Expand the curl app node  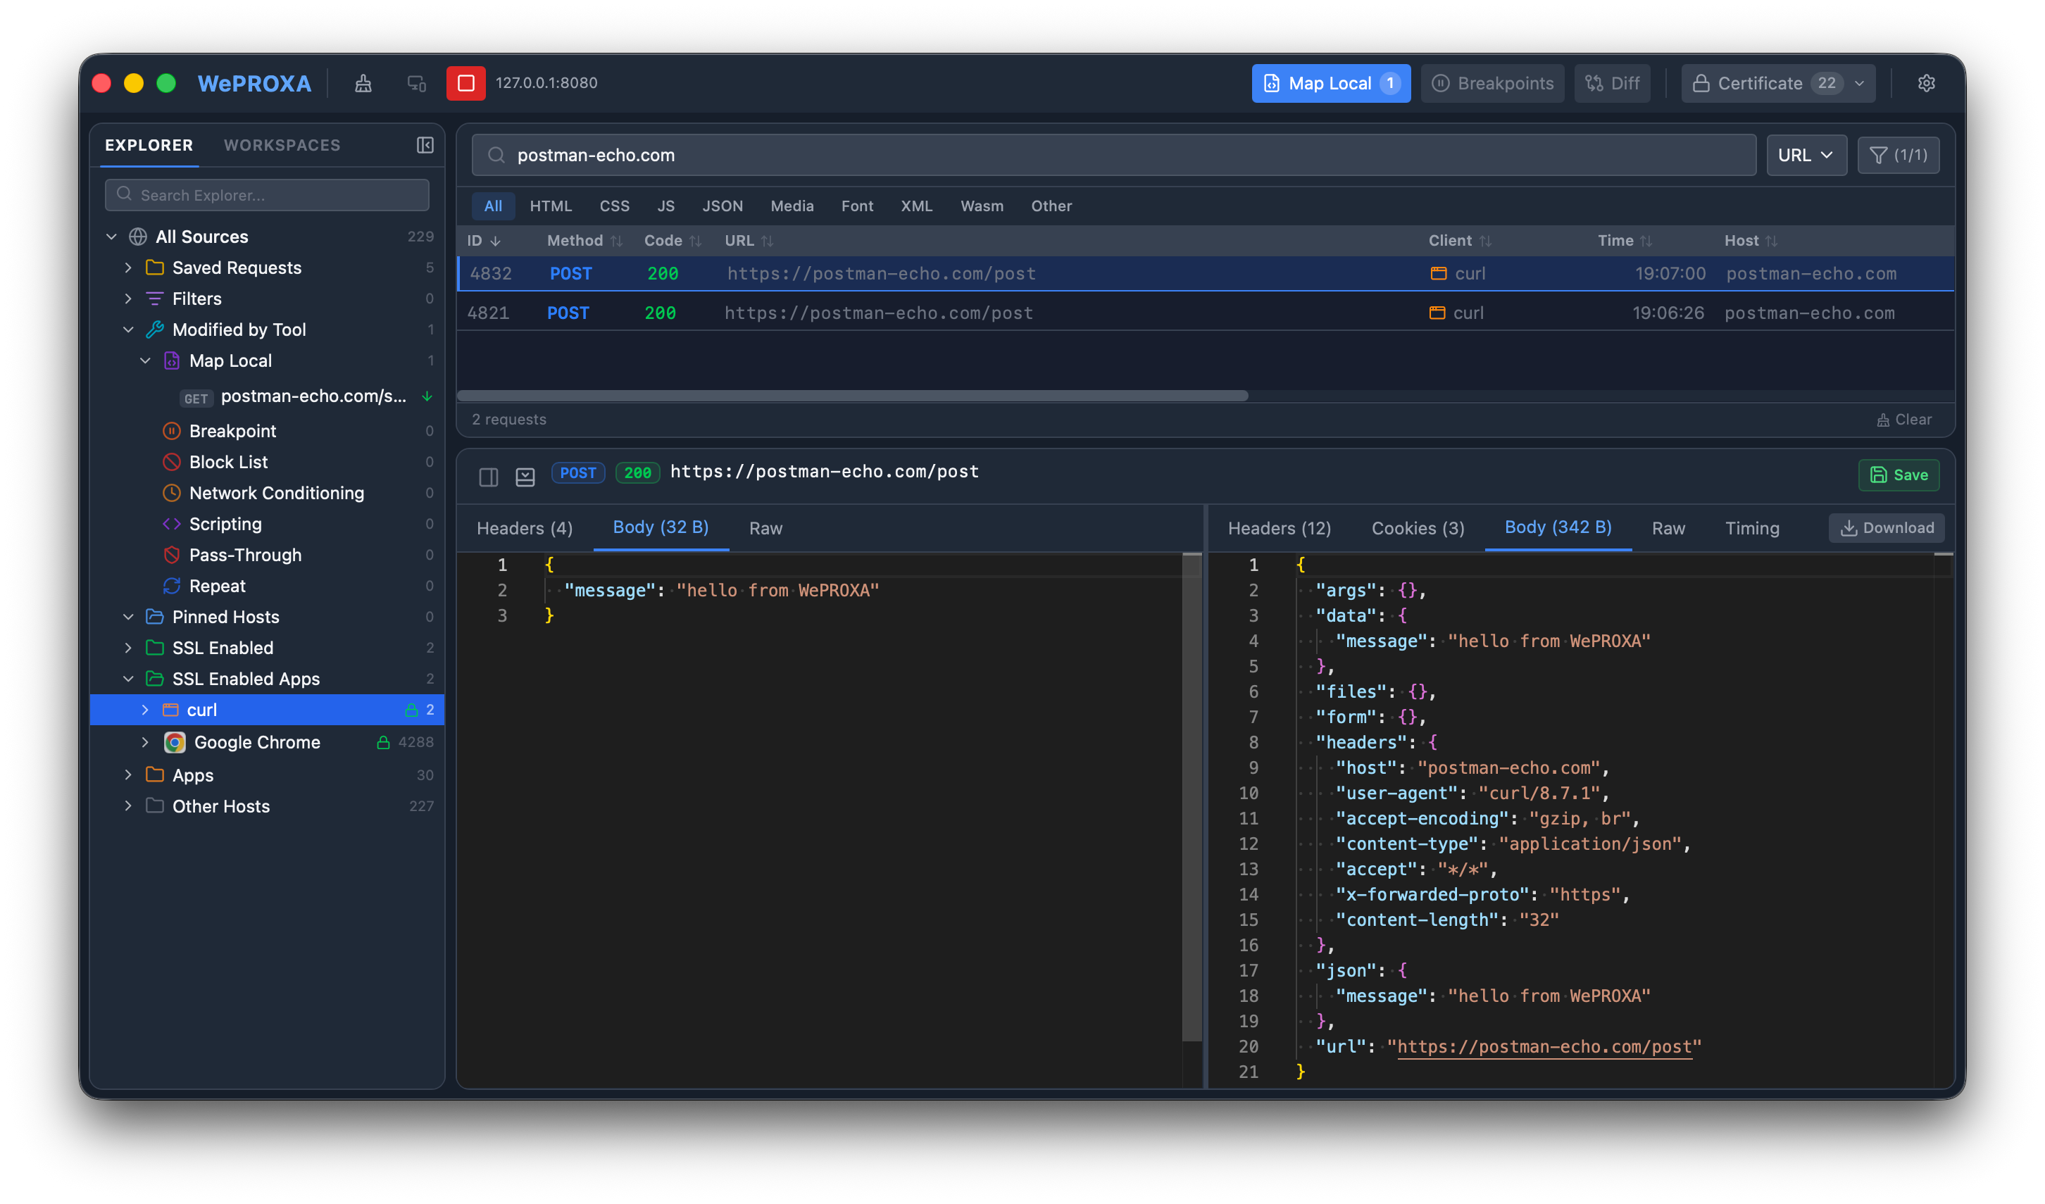point(145,710)
